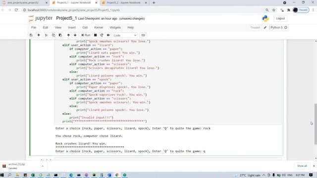This screenshot has width=317, height=178.
Task: Switch to the Project5_2 Jupyter Notebook tab
Action: (x=123, y=2)
